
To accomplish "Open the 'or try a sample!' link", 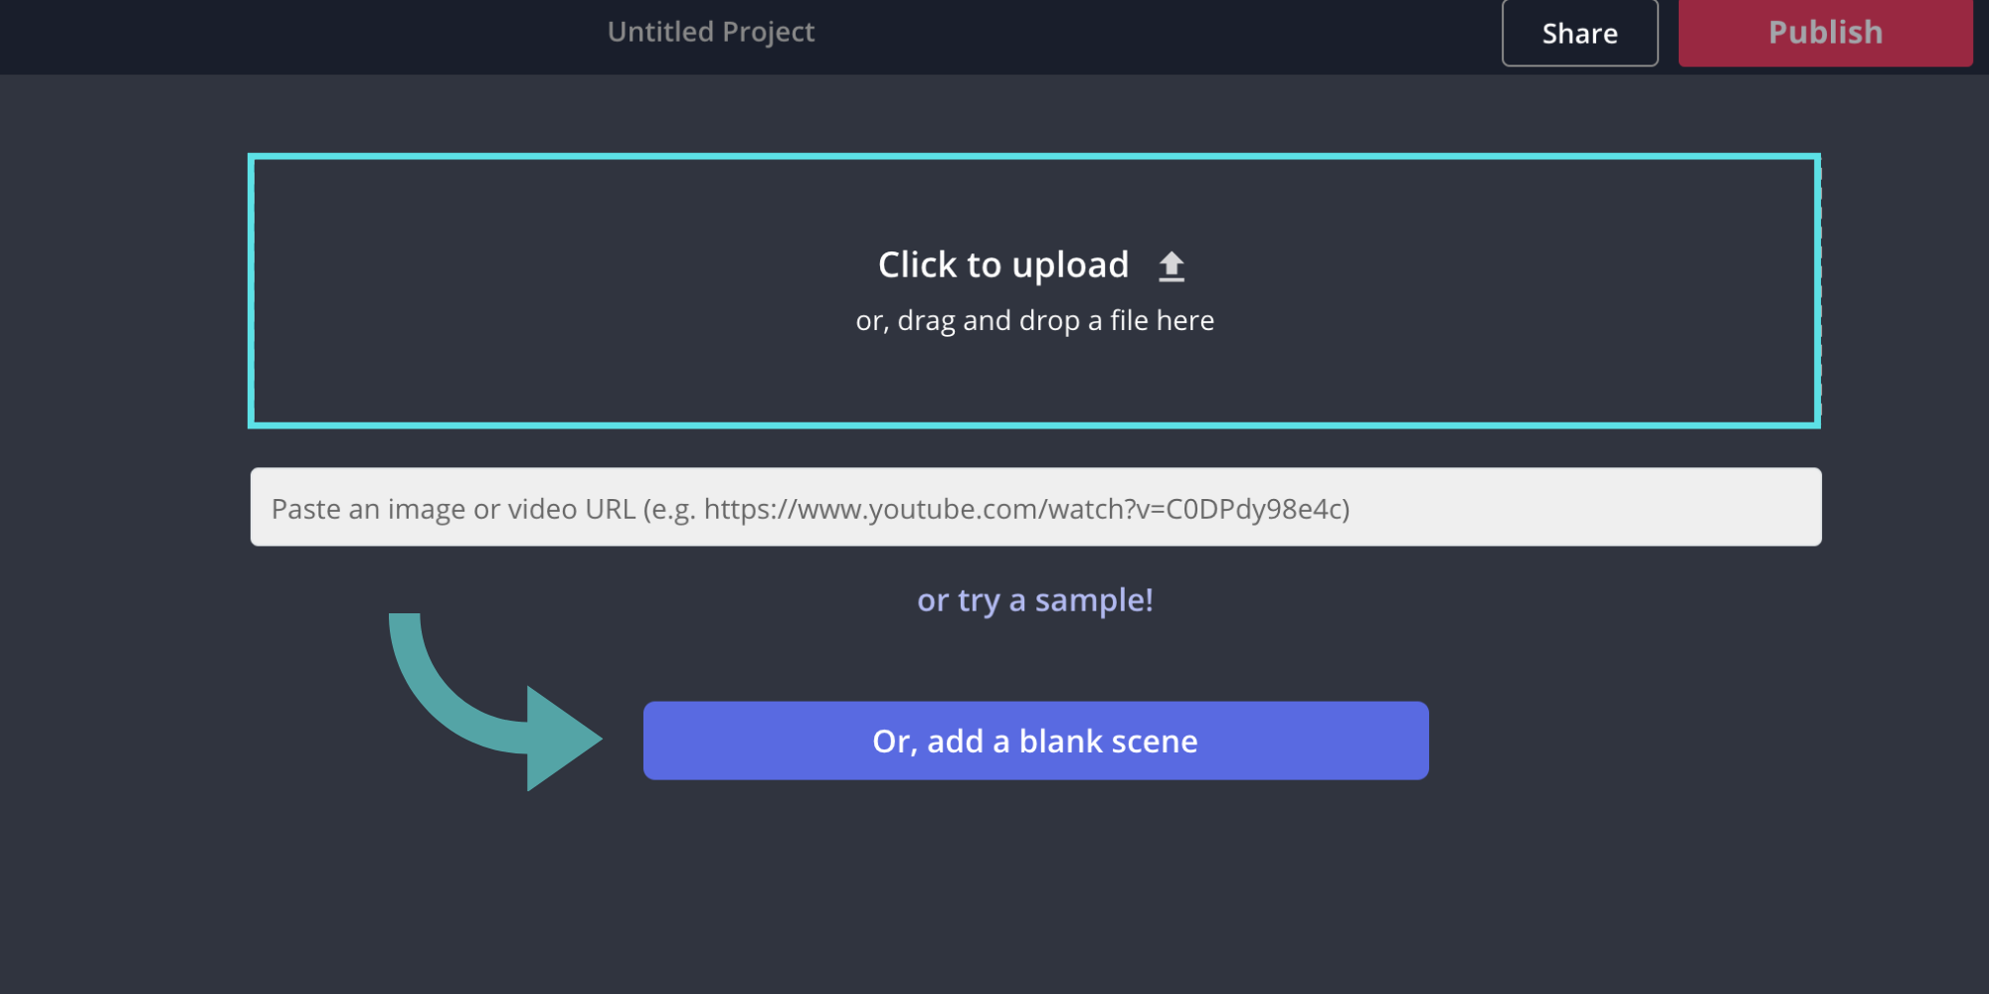I will (x=1034, y=600).
